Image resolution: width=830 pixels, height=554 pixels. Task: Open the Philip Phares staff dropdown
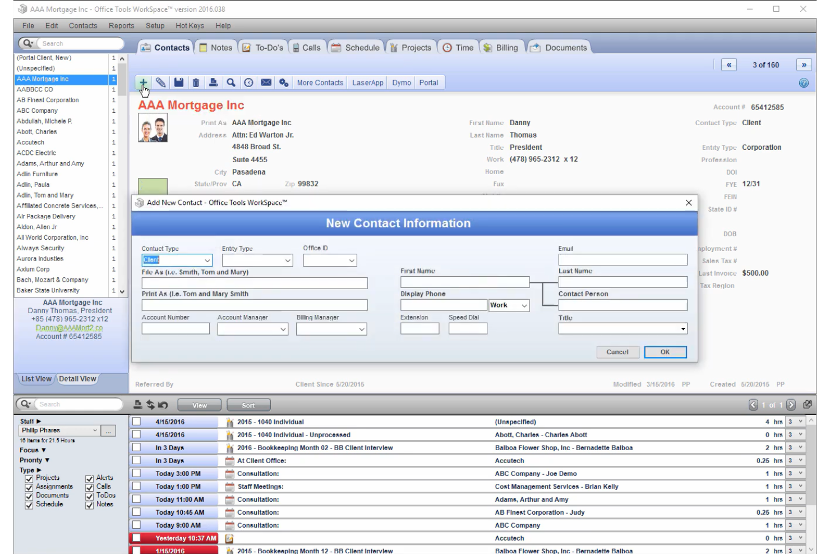click(95, 431)
